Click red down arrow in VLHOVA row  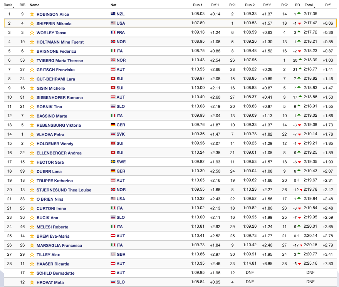[x=299, y=134]
